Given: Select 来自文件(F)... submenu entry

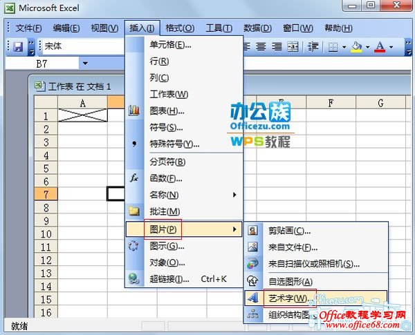Looking at the screenshot, I should pyautogui.click(x=316, y=247).
